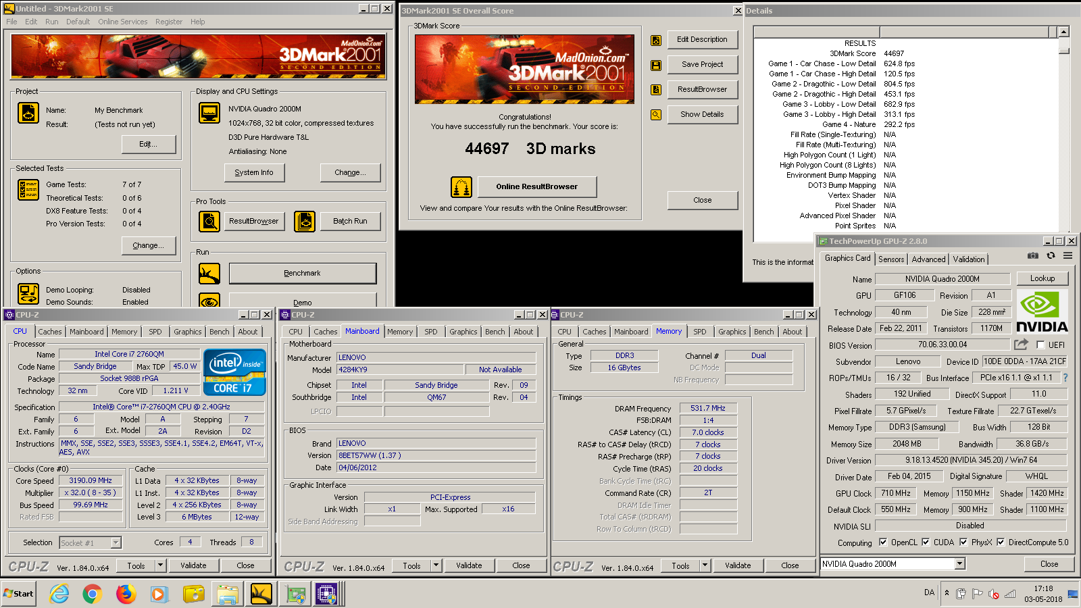The height and width of the screenshot is (608, 1081).
Task: Toggle the DirectCompute 5.0 checkbox
Action: coord(1001,542)
